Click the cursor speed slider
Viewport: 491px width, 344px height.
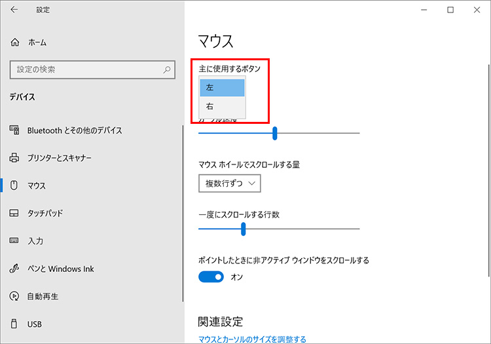[x=275, y=133]
